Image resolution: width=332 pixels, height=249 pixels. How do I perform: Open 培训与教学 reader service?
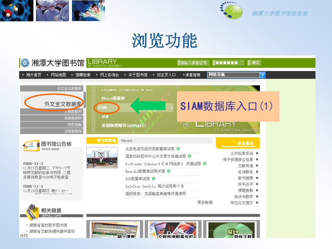(244, 196)
